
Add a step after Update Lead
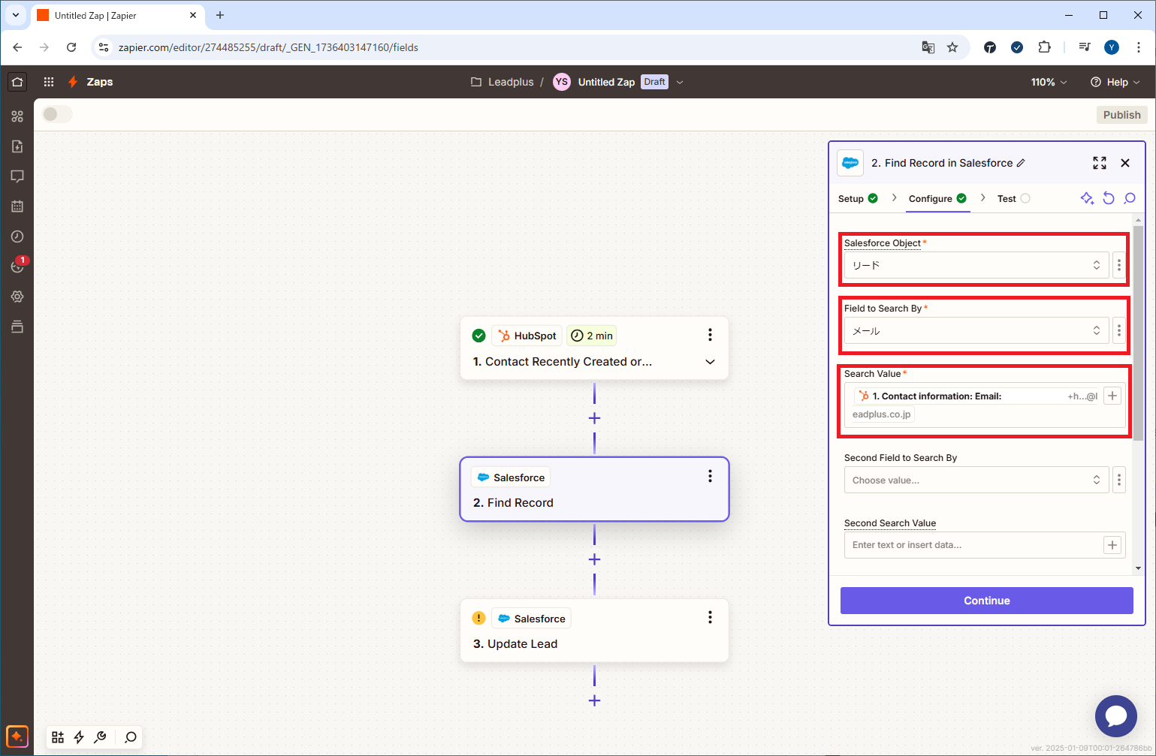tap(594, 700)
